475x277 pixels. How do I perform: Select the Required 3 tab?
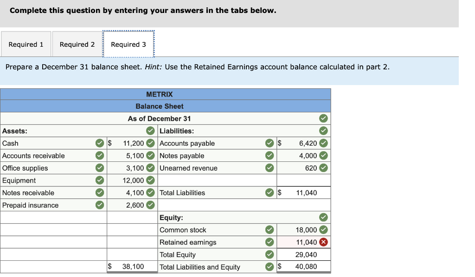pos(128,44)
